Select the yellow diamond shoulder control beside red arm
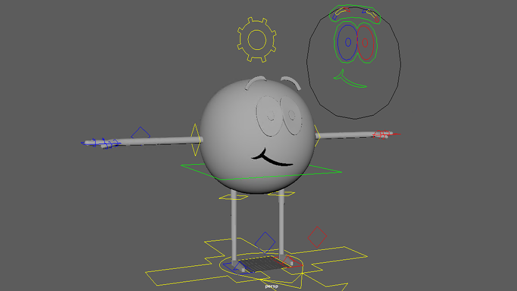The width and height of the screenshot is (517, 291). pos(318,136)
